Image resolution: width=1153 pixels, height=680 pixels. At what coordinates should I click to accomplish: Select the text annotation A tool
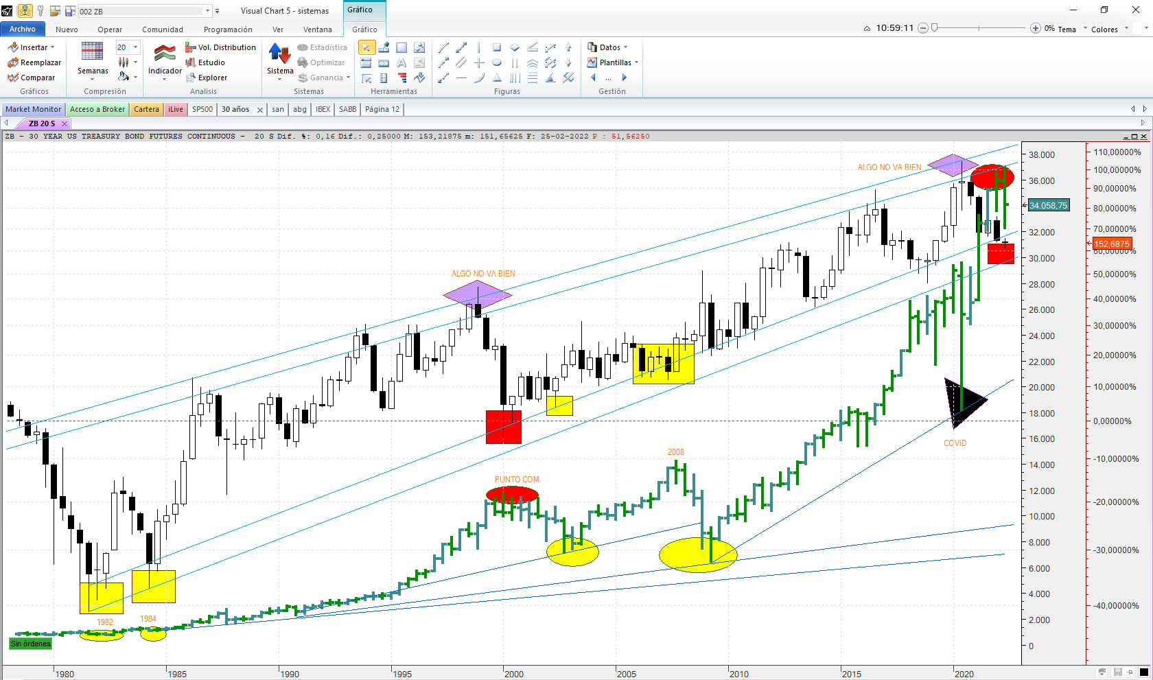[x=402, y=62]
